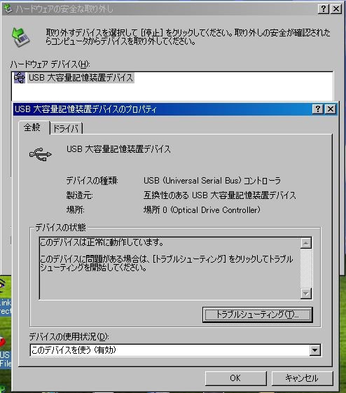This screenshot has height=393, width=346.
Task: Select the 全般 tab
Action: click(x=32, y=127)
